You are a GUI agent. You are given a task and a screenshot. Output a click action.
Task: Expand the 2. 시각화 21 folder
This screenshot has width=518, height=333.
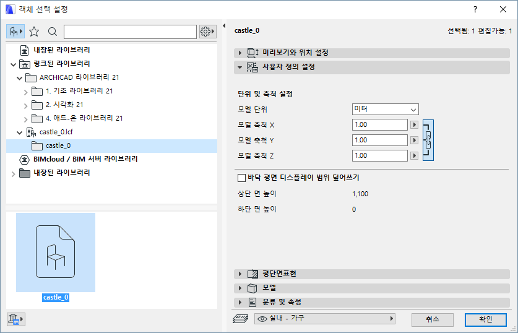[26, 105]
